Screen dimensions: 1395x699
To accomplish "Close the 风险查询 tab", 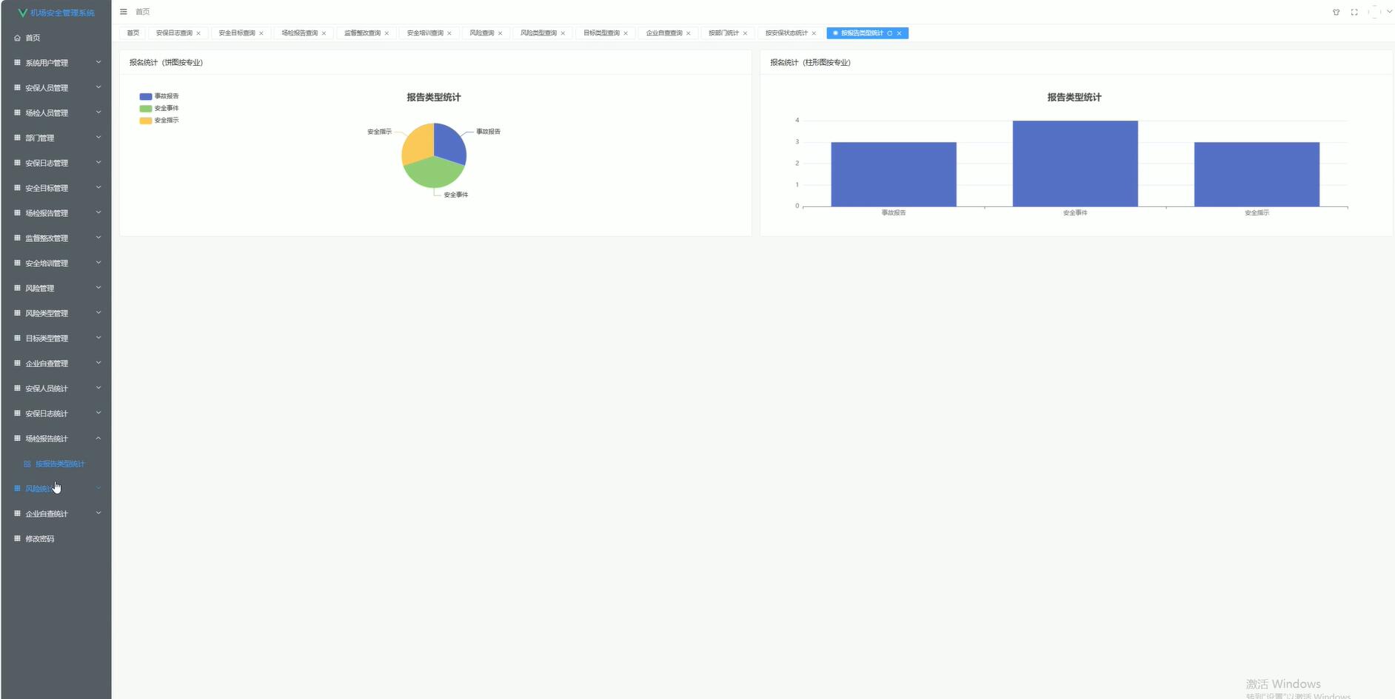I will pyautogui.click(x=500, y=33).
